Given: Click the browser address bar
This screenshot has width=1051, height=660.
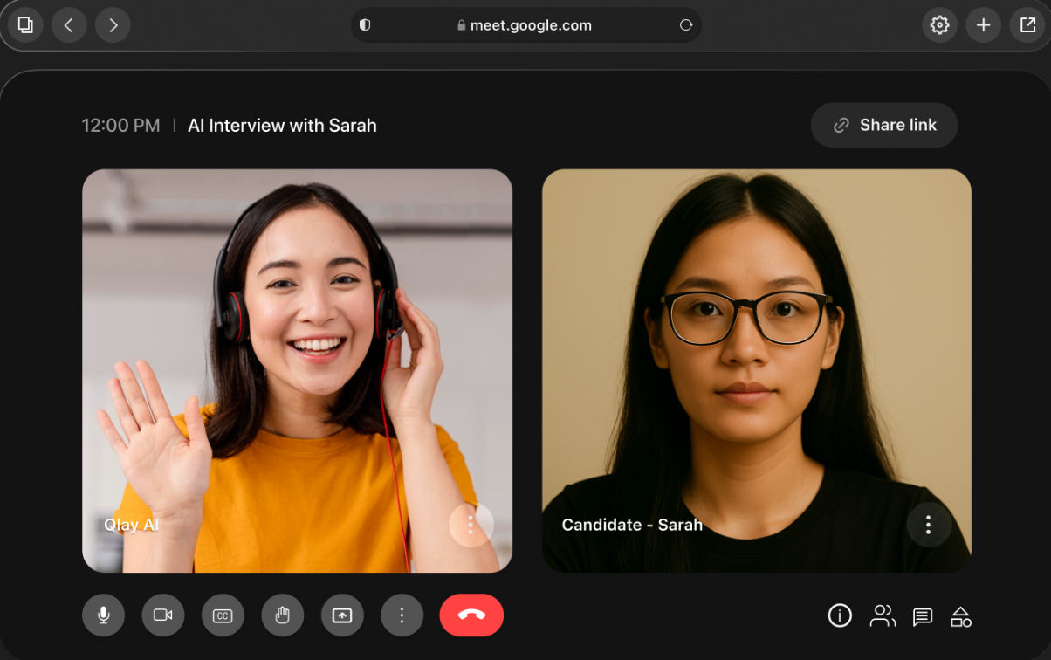Looking at the screenshot, I should pyautogui.click(x=526, y=24).
